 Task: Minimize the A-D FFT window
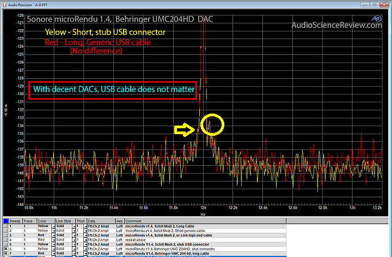coord(365,5)
